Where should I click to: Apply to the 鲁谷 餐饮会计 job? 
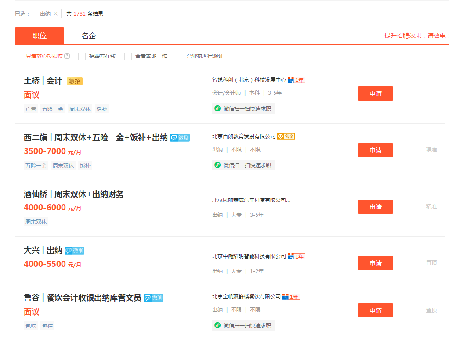click(x=375, y=310)
